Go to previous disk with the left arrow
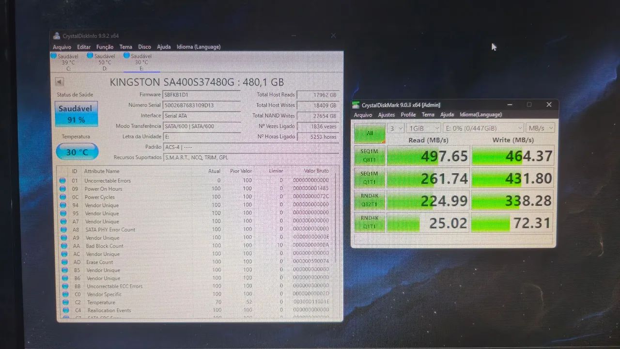620x349 pixels. [x=60, y=82]
